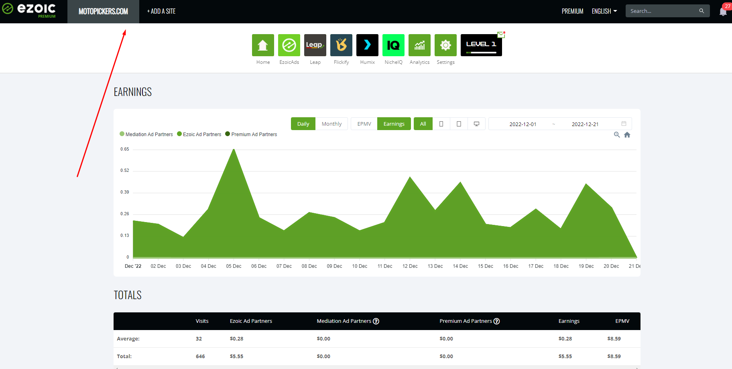Show help for Mediation Ad Partners

coord(376,321)
